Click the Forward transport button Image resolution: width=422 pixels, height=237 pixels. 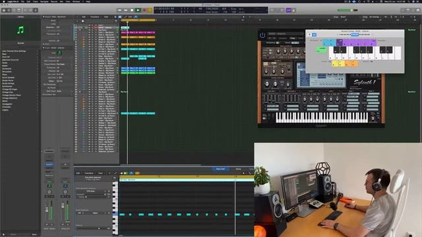(x=126, y=11)
